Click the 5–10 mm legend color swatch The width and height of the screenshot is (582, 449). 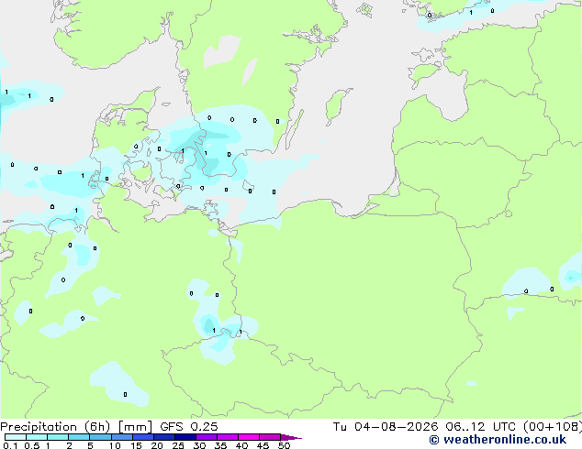100,437
